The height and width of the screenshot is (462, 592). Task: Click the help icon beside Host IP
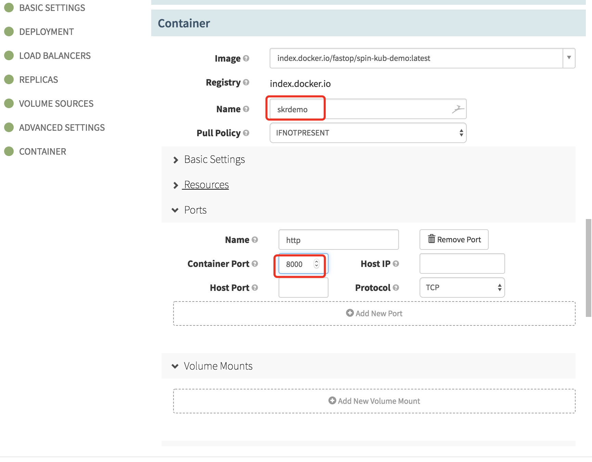coord(396,264)
